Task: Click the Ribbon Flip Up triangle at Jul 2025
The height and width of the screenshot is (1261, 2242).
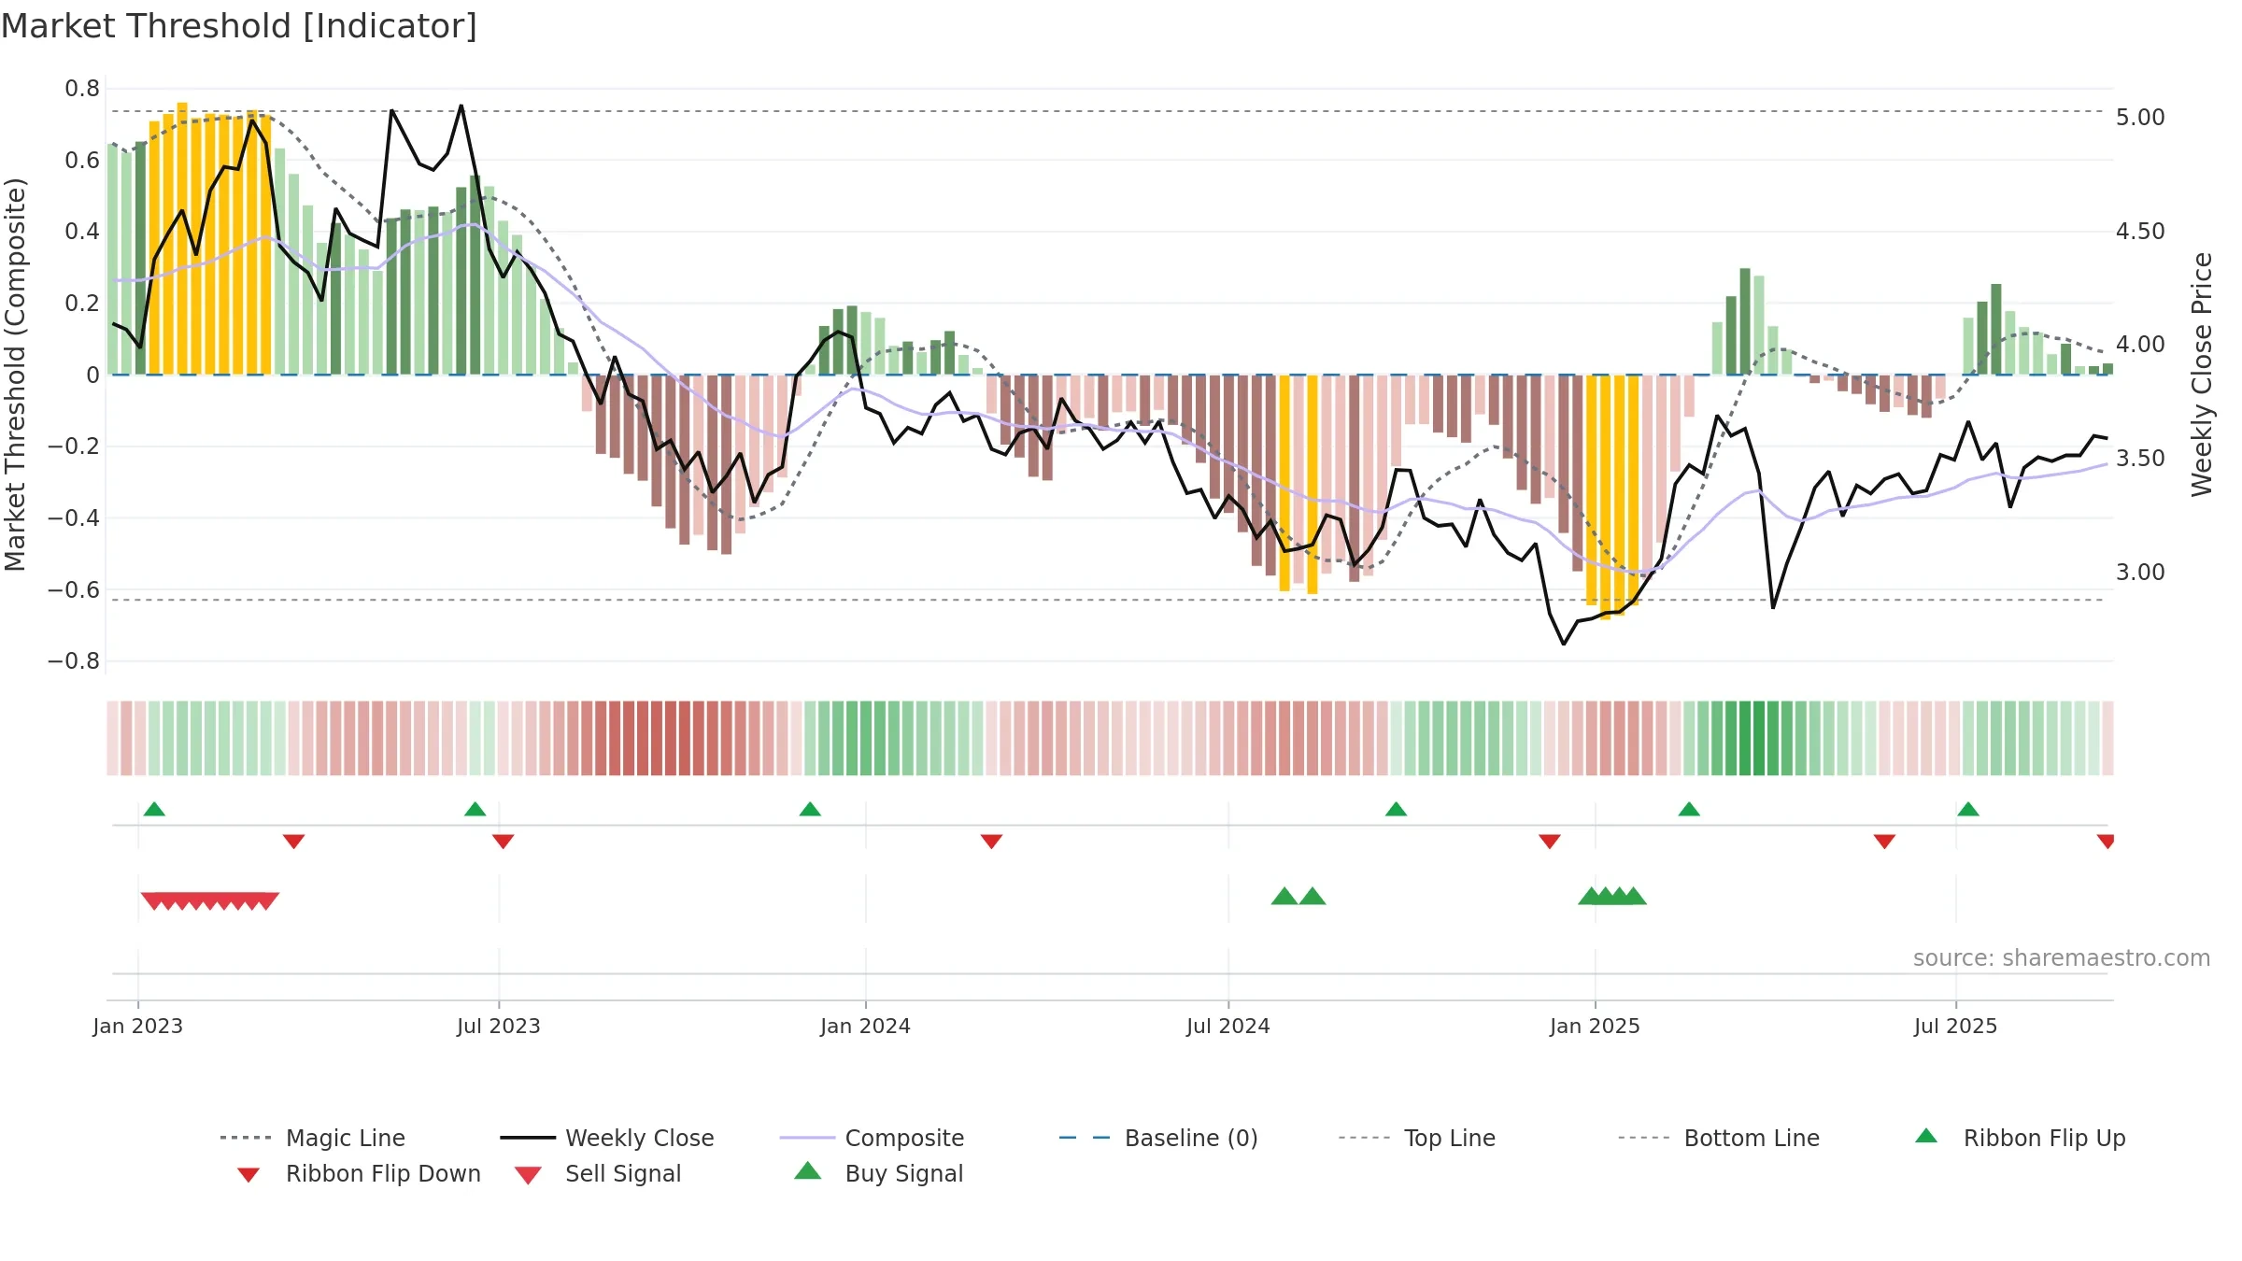Action: point(1968,809)
